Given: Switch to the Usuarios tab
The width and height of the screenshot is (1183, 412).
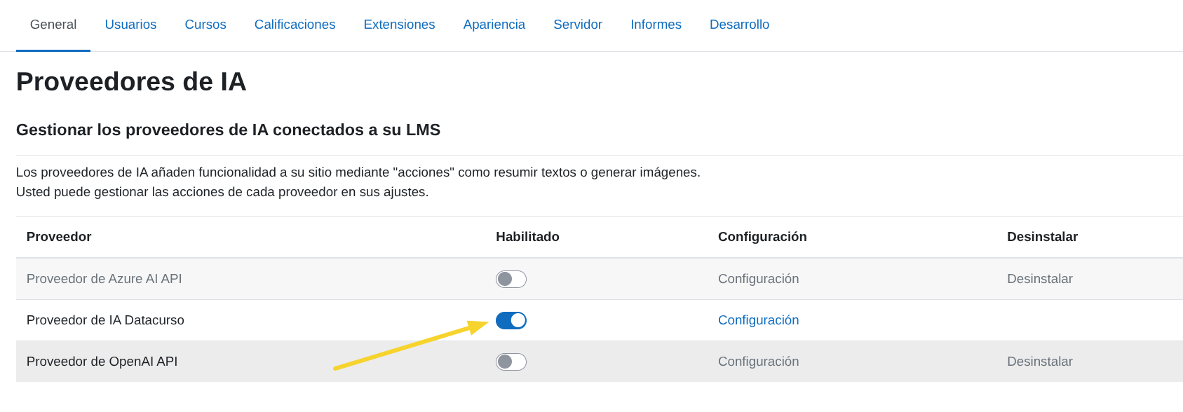Looking at the screenshot, I should click(x=130, y=25).
